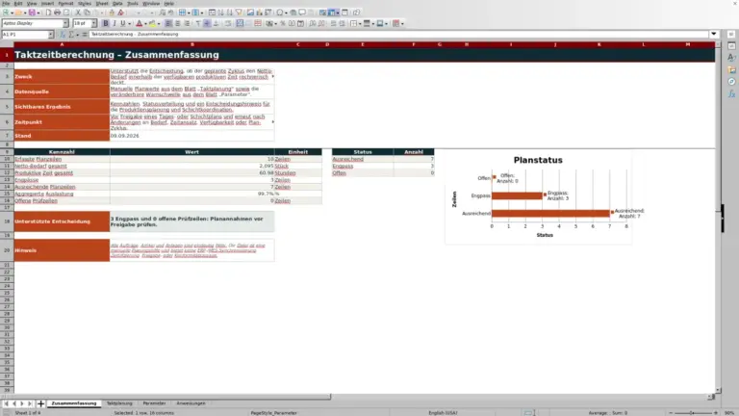The width and height of the screenshot is (739, 416).
Task: Switch to the Parameter sheet tab
Action: (154, 403)
